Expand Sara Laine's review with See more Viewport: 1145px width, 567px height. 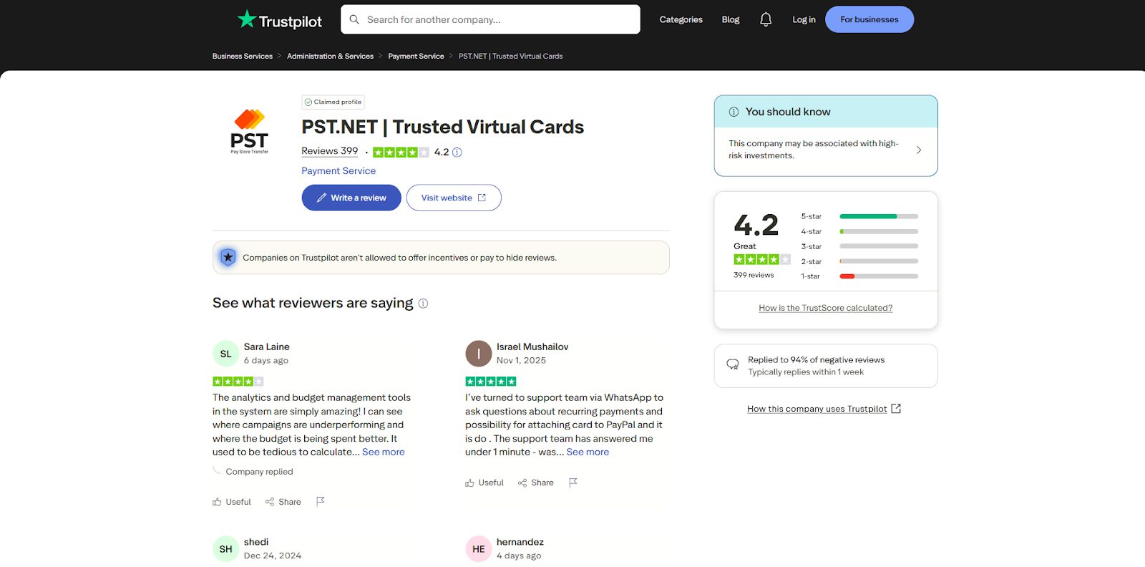384,452
